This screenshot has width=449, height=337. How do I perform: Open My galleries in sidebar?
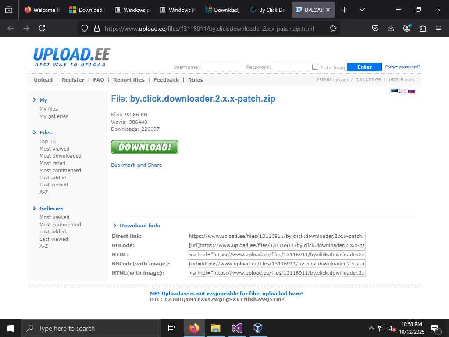54,116
